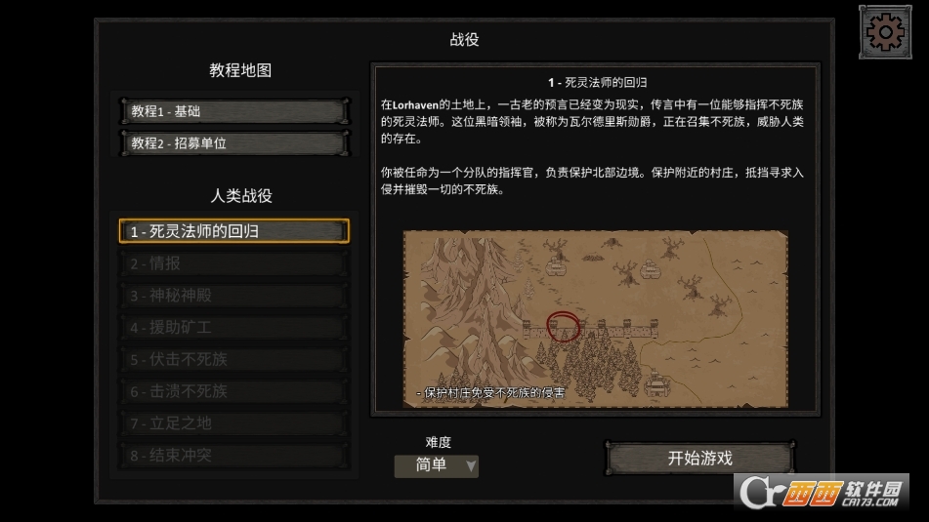The height and width of the screenshot is (522, 929).
Task: Click the dead tree icon on map top
Action: pyautogui.click(x=555, y=248)
